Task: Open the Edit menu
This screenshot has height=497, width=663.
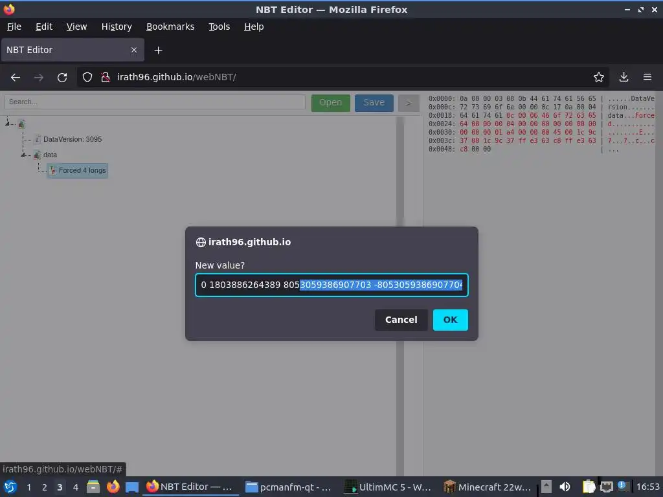Action: tap(44, 27)
